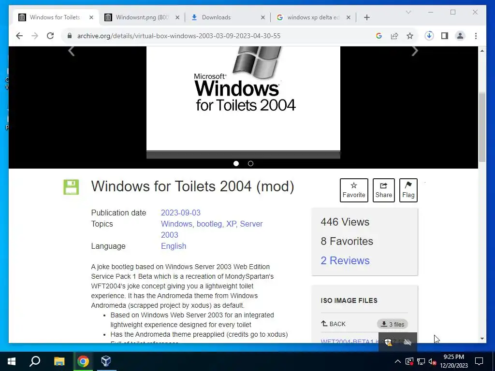Share this page via the address bar share icon
Screen dimensions: 495x371
point(394,36)
